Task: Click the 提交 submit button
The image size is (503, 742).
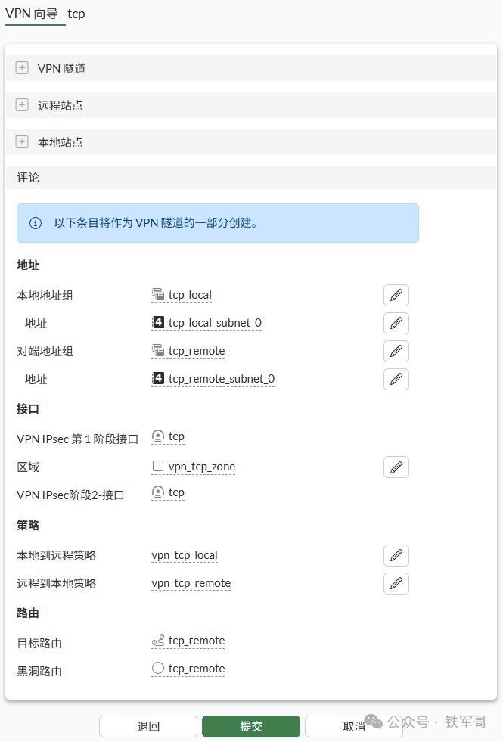Action: point(251,726)
